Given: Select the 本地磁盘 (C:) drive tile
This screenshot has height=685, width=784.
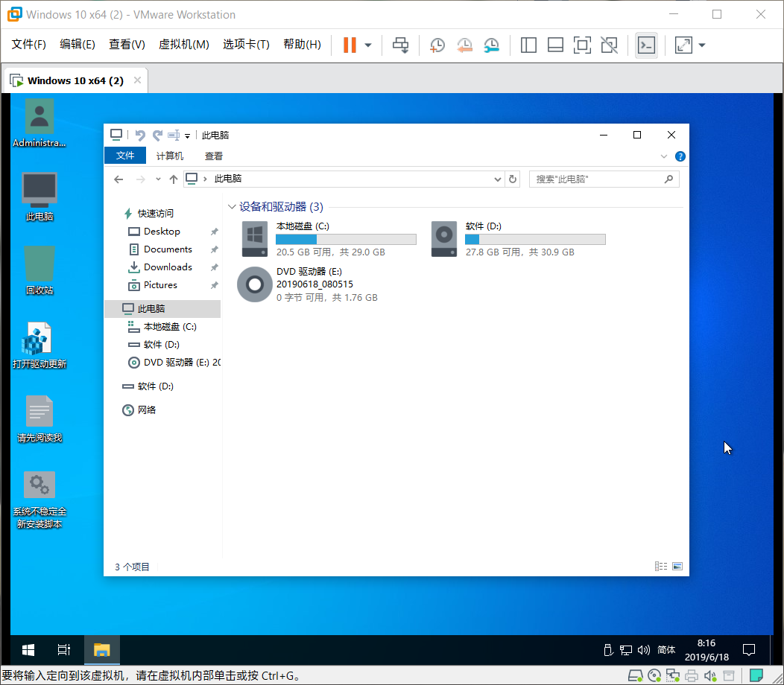Looking at the screenshot, I should tap(329, 239).
